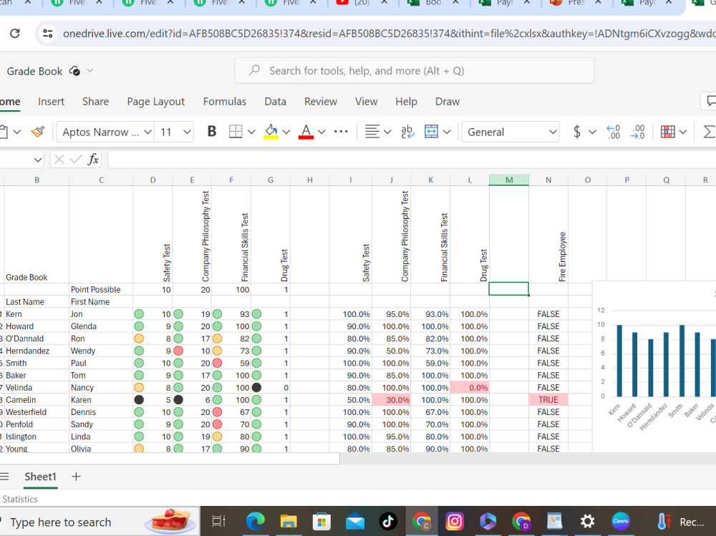Expand alignment dropdown arrow
This screenshot has height=536, width=716.
pyautogui.click(x=387, y=132)
